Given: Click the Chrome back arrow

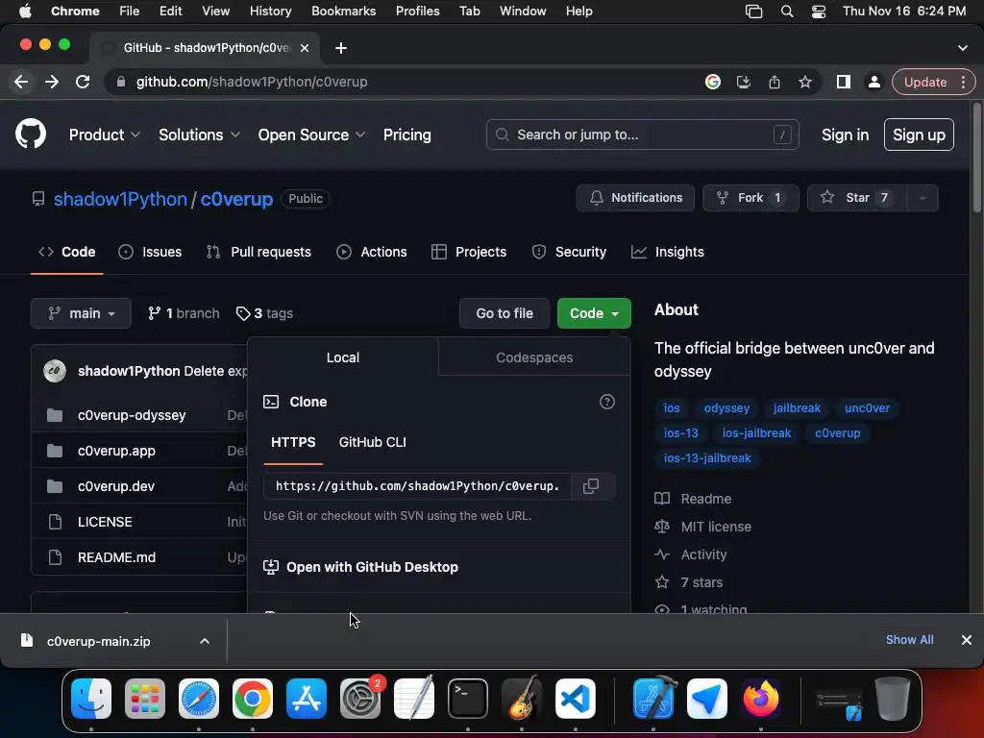Looking at the screenshot, I should pyautogui.click(x=21, y=83).
